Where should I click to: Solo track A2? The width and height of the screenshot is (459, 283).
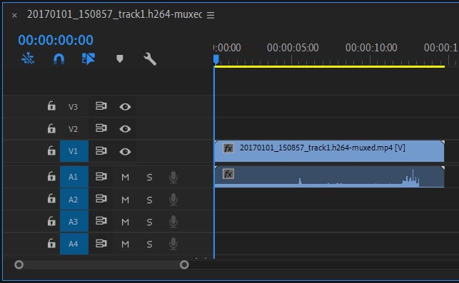(149, 200)
